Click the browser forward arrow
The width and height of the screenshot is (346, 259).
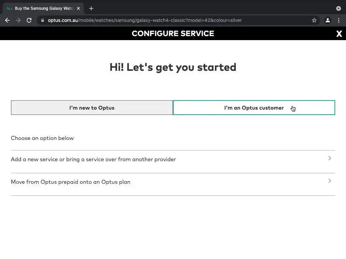tap(18, 20)
